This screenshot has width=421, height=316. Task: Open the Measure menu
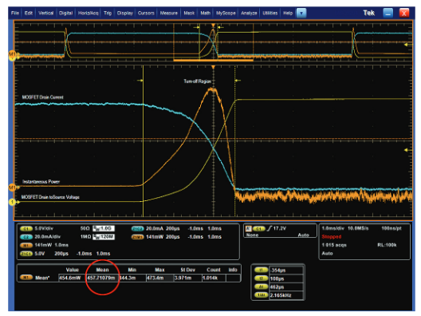pyautogui.click(x=169, y=13)
